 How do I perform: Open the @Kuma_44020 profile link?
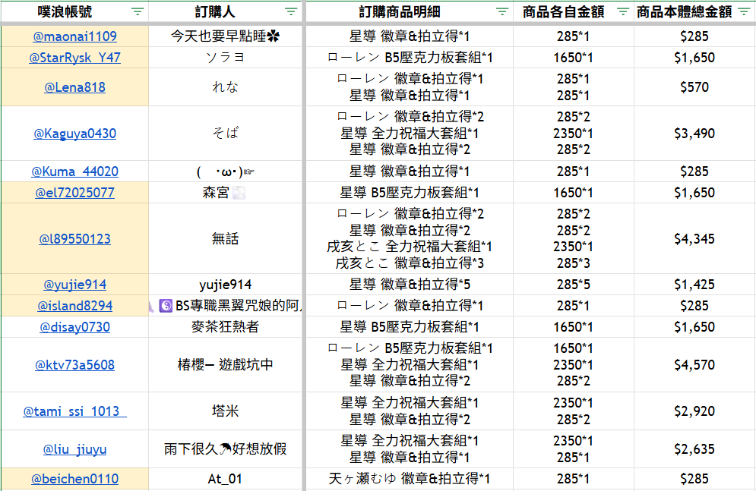(x=74, y=172)
